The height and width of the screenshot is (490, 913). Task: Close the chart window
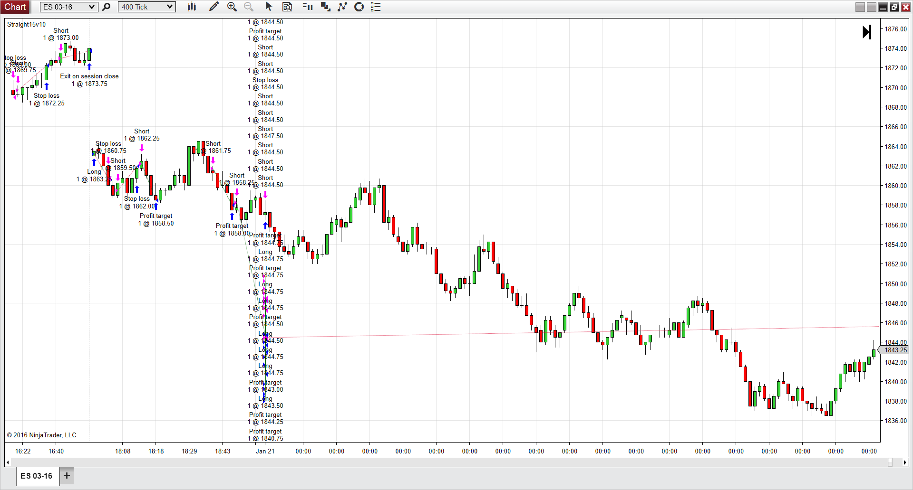pos(905,7)
